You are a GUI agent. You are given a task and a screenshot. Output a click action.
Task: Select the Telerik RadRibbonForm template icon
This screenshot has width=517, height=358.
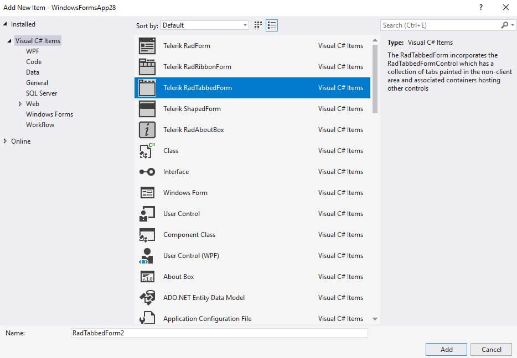pos(147,67)
